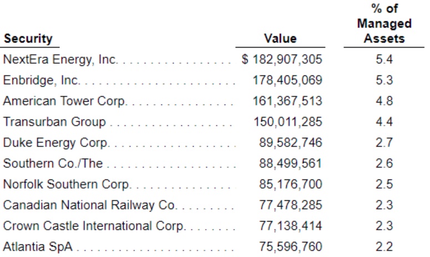The image size is (430, 257).
Task: Click the 2.7 percentage for Duke Energy
Action: coord(384,143)
